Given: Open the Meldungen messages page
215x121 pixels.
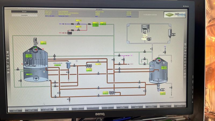Looking at the screenshot, I should [180, 105].
